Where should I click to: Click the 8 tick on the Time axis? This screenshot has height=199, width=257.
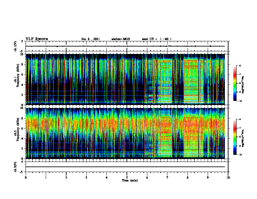point(188,178)
